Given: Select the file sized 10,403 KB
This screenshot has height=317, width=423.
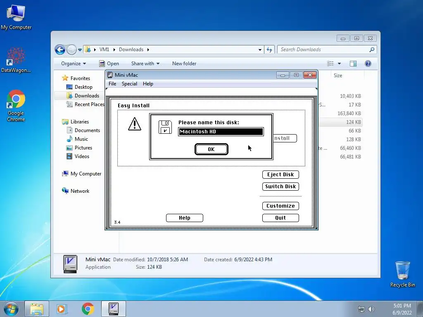Looking at the screenshot, I should 350,96.
